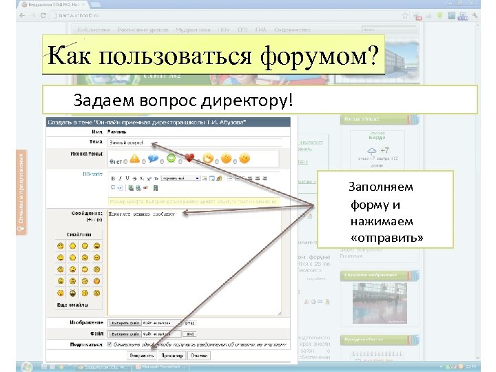
Task: Click the browser Forward arrow
Action: pos(32,15)
